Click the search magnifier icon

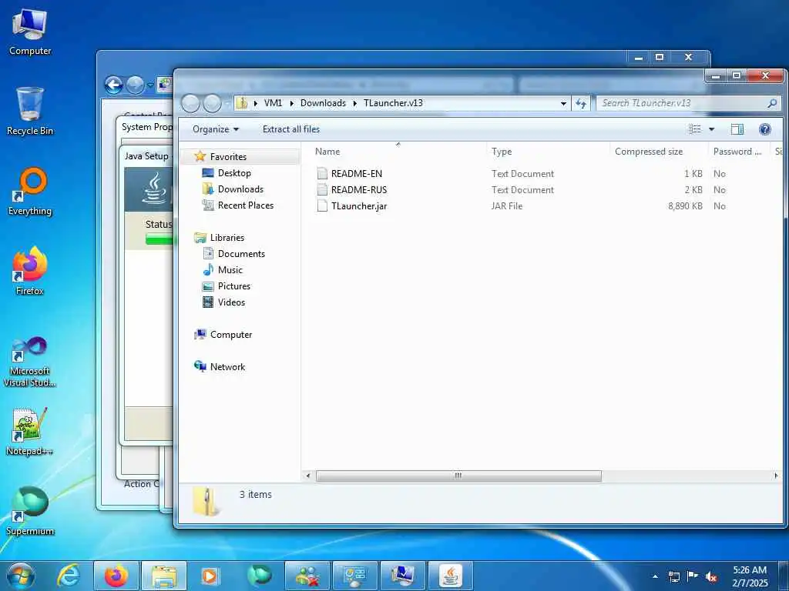click(772, 103)
